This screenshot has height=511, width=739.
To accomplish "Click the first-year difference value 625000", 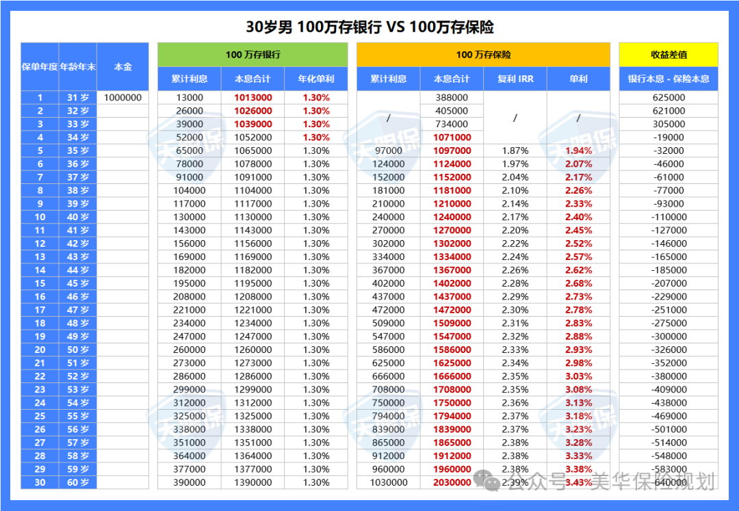I will (669, 98).
